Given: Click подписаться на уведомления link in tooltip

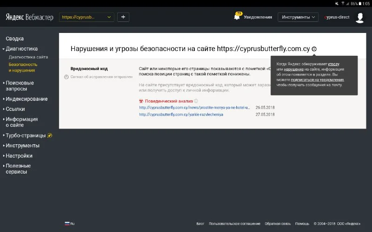Looking at the screenshot, I should pos(318,80).
